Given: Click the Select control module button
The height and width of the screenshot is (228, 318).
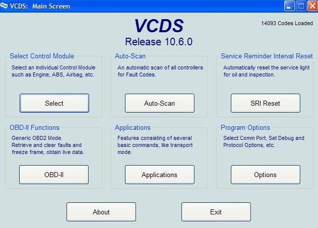Looking at the screenshot, I should pos(54,103).
